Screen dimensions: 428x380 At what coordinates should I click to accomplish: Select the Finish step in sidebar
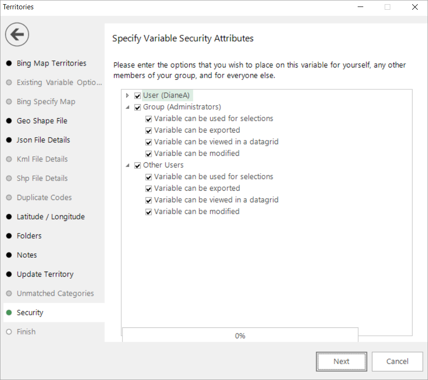(26, 332)
